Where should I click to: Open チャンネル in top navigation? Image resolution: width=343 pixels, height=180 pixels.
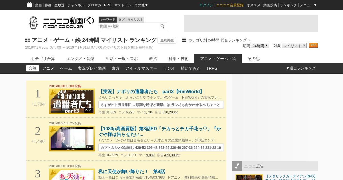[76, 5]
